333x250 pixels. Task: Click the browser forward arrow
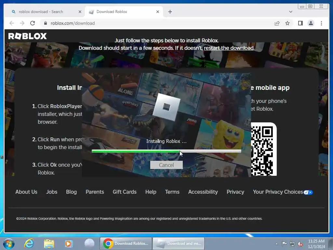22,23
